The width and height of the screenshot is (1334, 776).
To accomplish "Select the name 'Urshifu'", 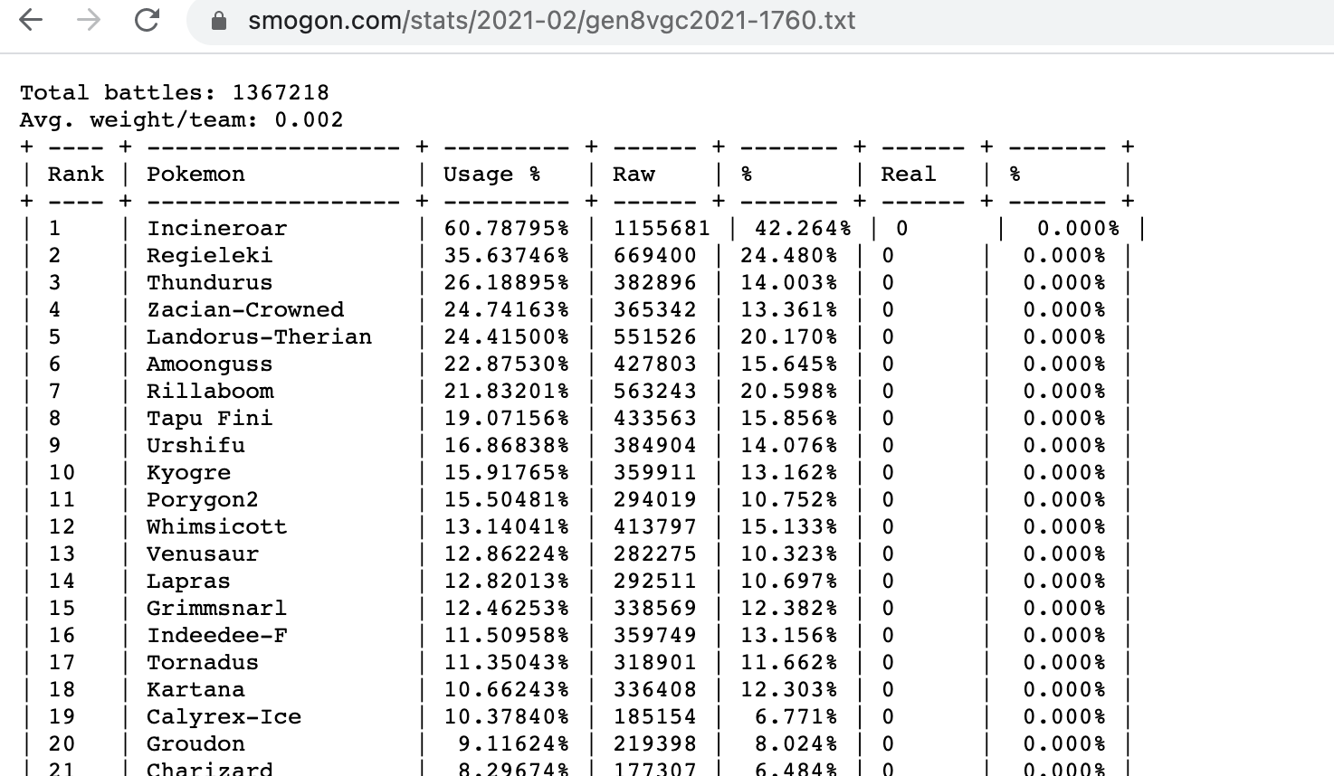I will (x=195, y=445).
